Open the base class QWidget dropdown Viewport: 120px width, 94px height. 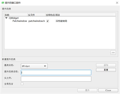point(34,66)
